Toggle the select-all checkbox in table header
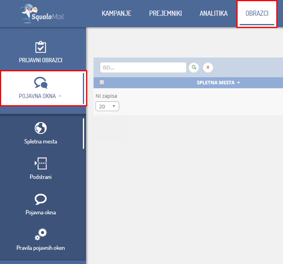The image size is (283, 264). (102, 82)
